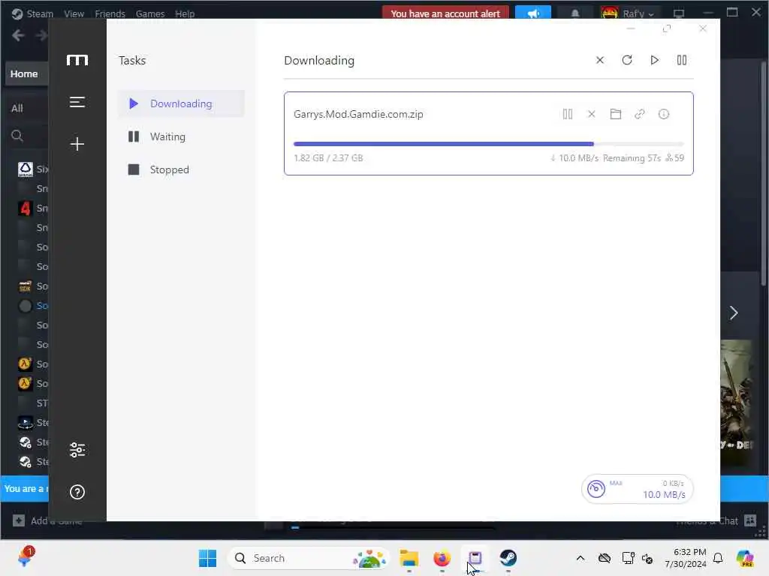The height and width of the screenshot is (576, 769).
Task: Open Friends & Chat in Steam
Action: click(716, 521)
